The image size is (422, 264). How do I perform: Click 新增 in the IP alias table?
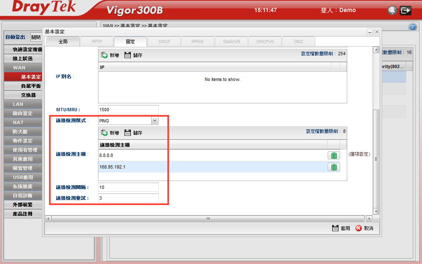coord(110,55)
